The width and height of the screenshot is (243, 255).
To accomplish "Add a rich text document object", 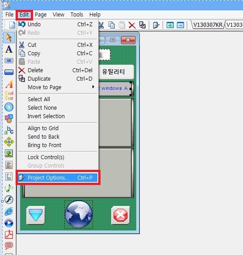I will 9,177.
